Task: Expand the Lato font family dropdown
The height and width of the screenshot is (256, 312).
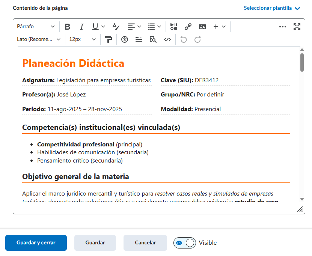Action: click(39, 39)
